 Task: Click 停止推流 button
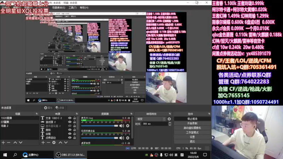tap(192, 119)
